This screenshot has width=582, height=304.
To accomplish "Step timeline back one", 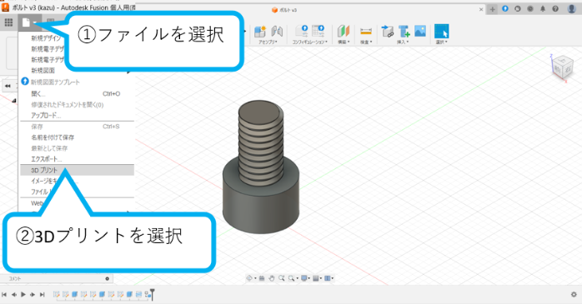I will pyautogui.click(x=13, y=294).
